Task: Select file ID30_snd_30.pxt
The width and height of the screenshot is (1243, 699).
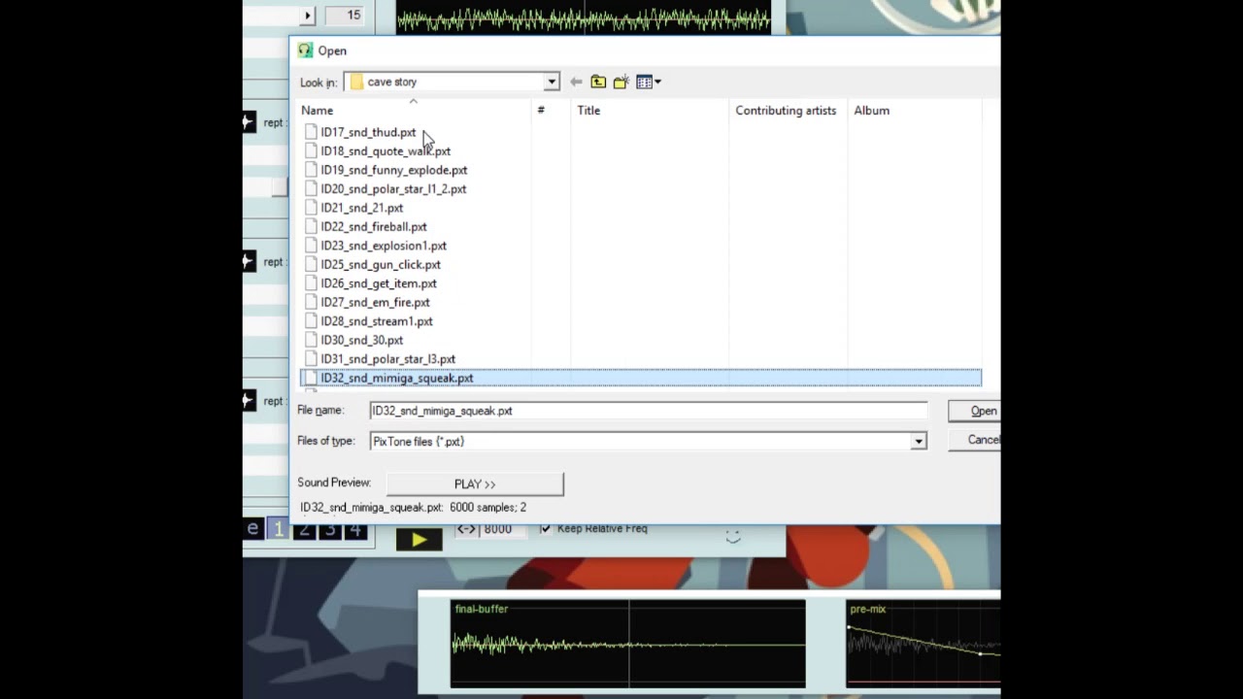Action: [361, 341]
